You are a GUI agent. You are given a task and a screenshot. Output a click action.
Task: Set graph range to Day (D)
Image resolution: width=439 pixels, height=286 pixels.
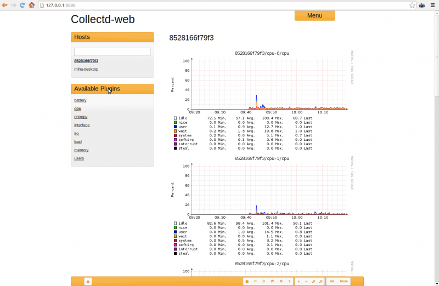[263, 281]
